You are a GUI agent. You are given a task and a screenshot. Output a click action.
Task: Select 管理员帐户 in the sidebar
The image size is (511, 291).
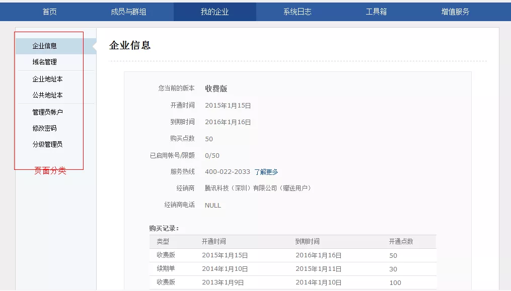[47, 112]
